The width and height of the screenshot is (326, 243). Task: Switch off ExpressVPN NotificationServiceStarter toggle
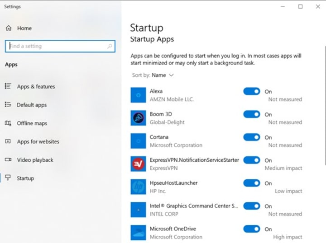point(252,160)
